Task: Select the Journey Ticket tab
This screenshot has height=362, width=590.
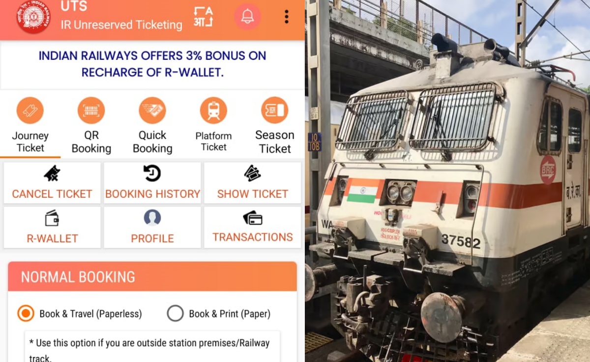Action: (30, 126)
